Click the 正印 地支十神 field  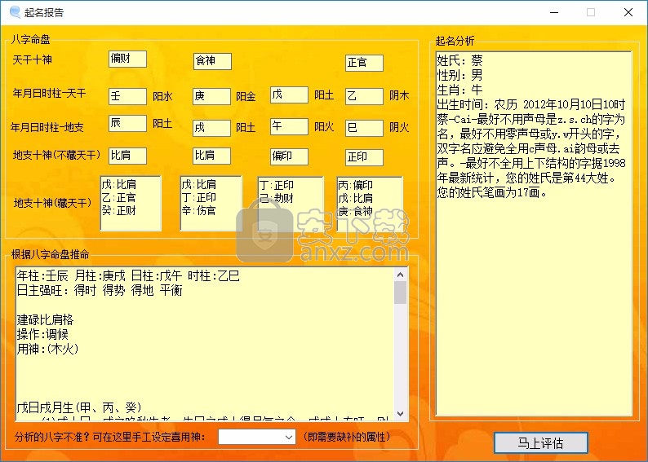[x=364, y=157]
